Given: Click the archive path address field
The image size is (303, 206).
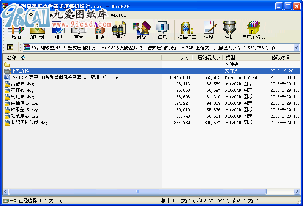Looking at the screenshot, I should 161,47.
